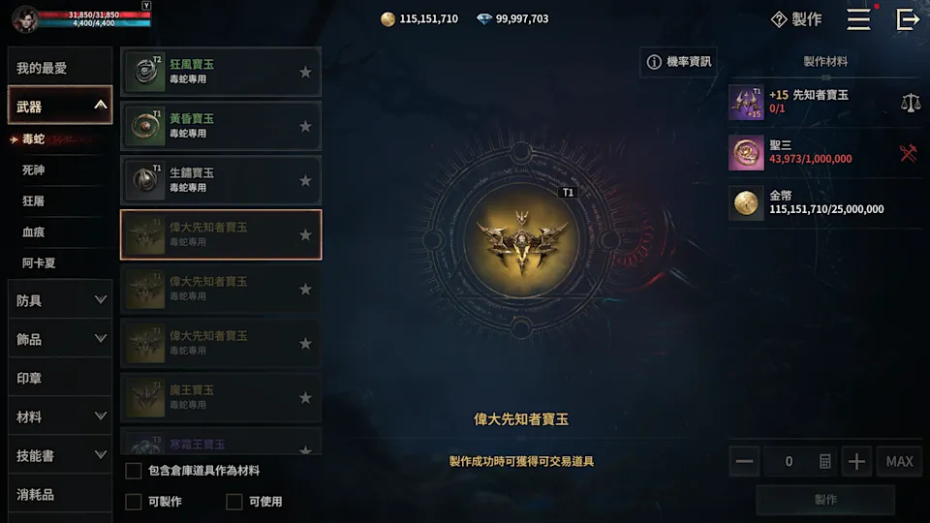Select the 死神 weapon subcategory
Image resolution: width=930 pixels, height=523 pixels.
(33, 170)
